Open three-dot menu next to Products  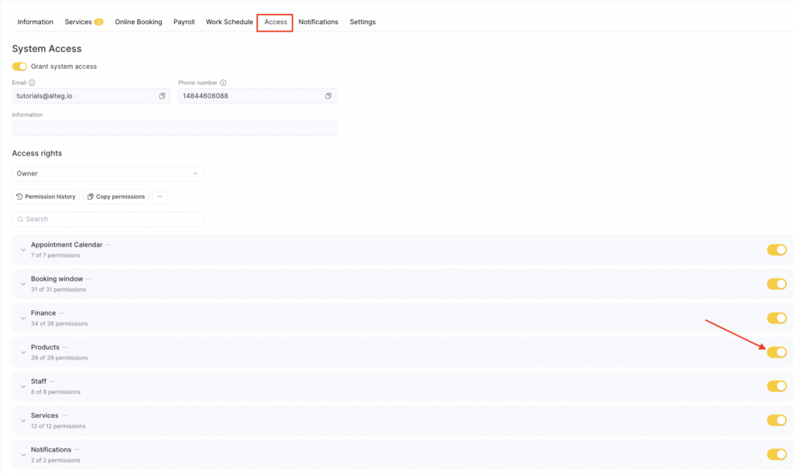pos(66,347)
